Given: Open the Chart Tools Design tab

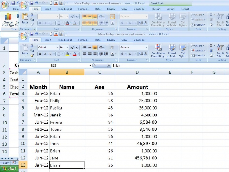Looking at the screenshot, I should pos(156,9).
